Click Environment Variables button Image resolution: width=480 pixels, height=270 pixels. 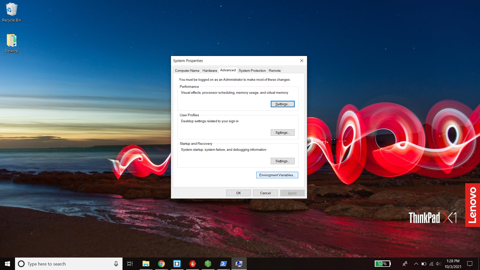(277, 175)
